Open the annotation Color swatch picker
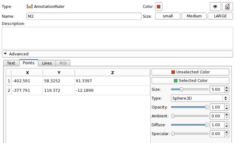 (159, 6)
